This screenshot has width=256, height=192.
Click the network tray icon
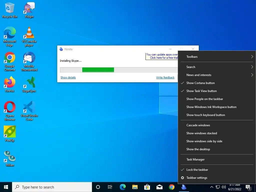pos(218,187)
